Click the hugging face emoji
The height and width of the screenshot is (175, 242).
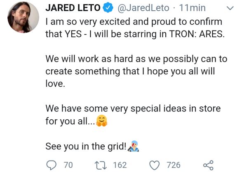[101, 121]
